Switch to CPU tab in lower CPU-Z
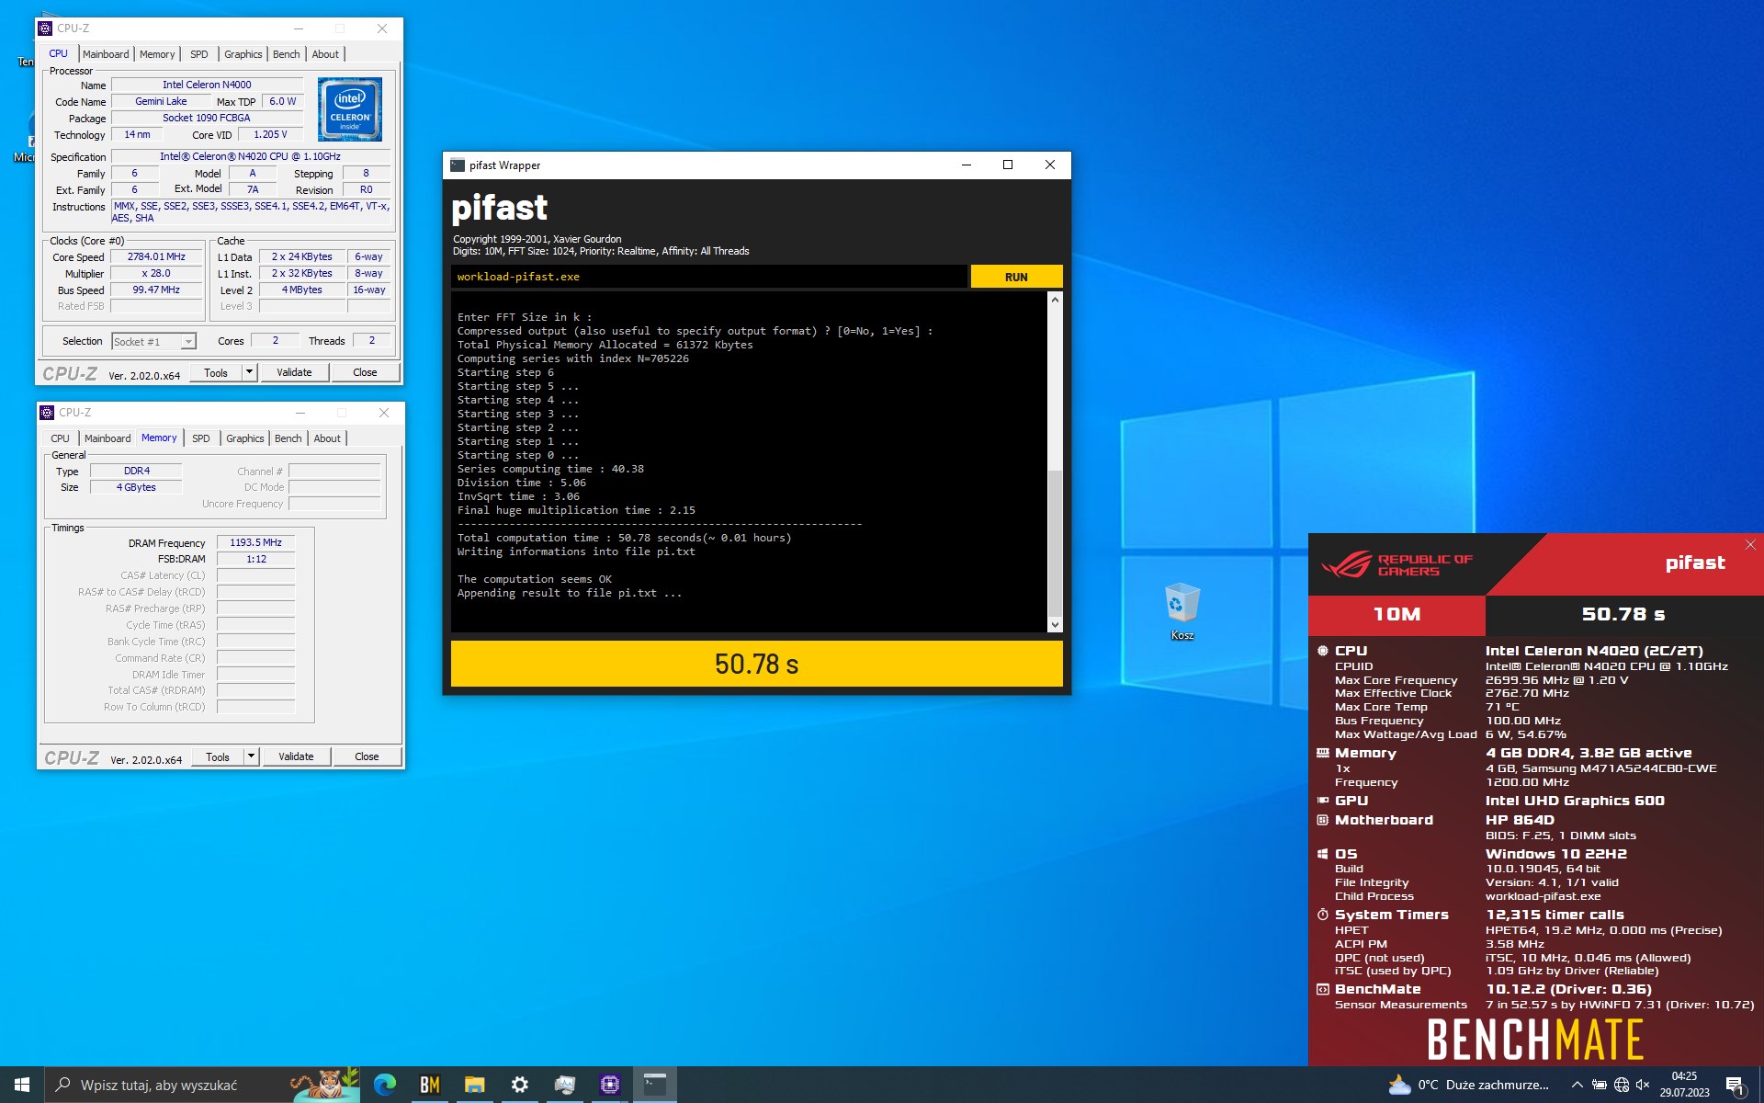Image resolution: width=1764 pixels, height=1103 pixels. click(x=60, y=438)
